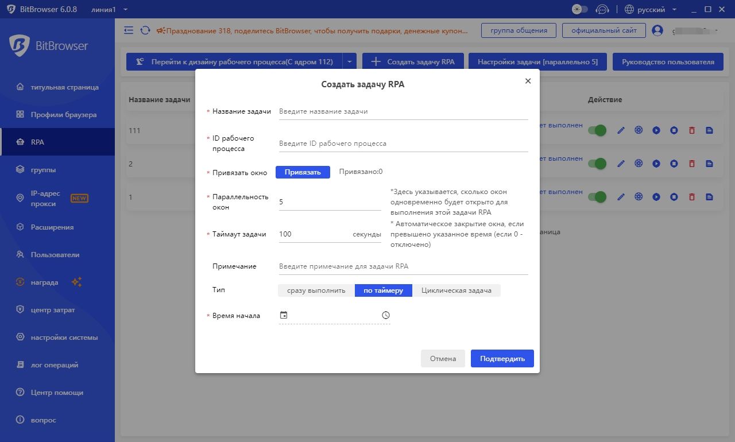Disable the enabled switch for task 111
This screenshot has height=442, width=735.
click(x=597, y=131)
